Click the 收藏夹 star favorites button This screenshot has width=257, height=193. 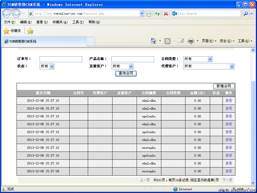click(x=12, y=31)
